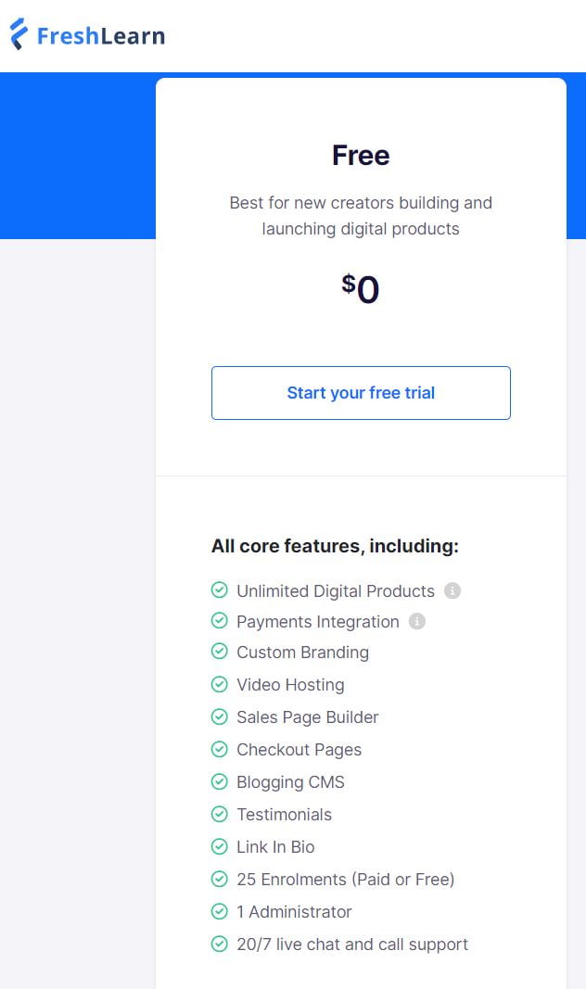Click the checkmark beside live chat support
586x989 pixels.
pos(220,944)
